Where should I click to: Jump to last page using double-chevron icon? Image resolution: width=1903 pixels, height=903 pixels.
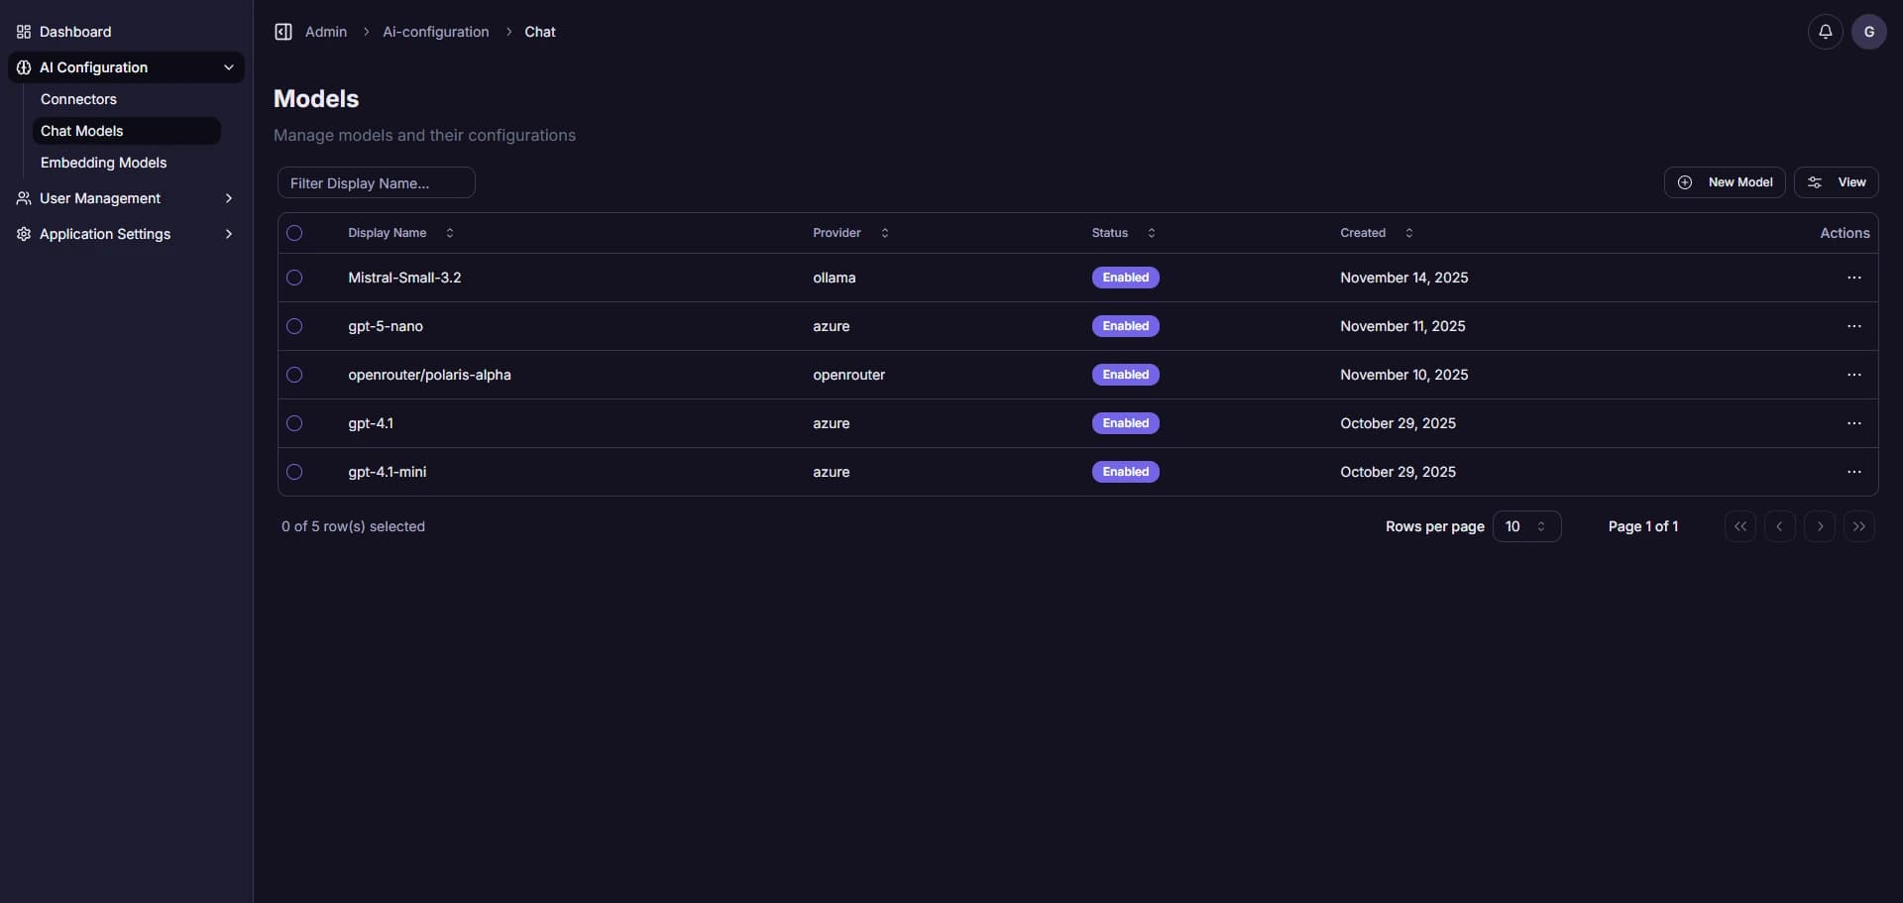(1860, 526)
